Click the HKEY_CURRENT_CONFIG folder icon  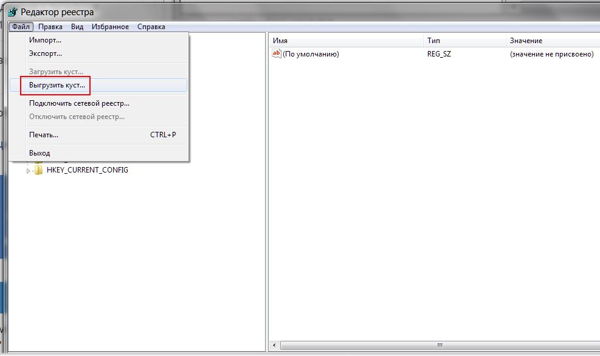pyautogui.click(x=39, y=170)
